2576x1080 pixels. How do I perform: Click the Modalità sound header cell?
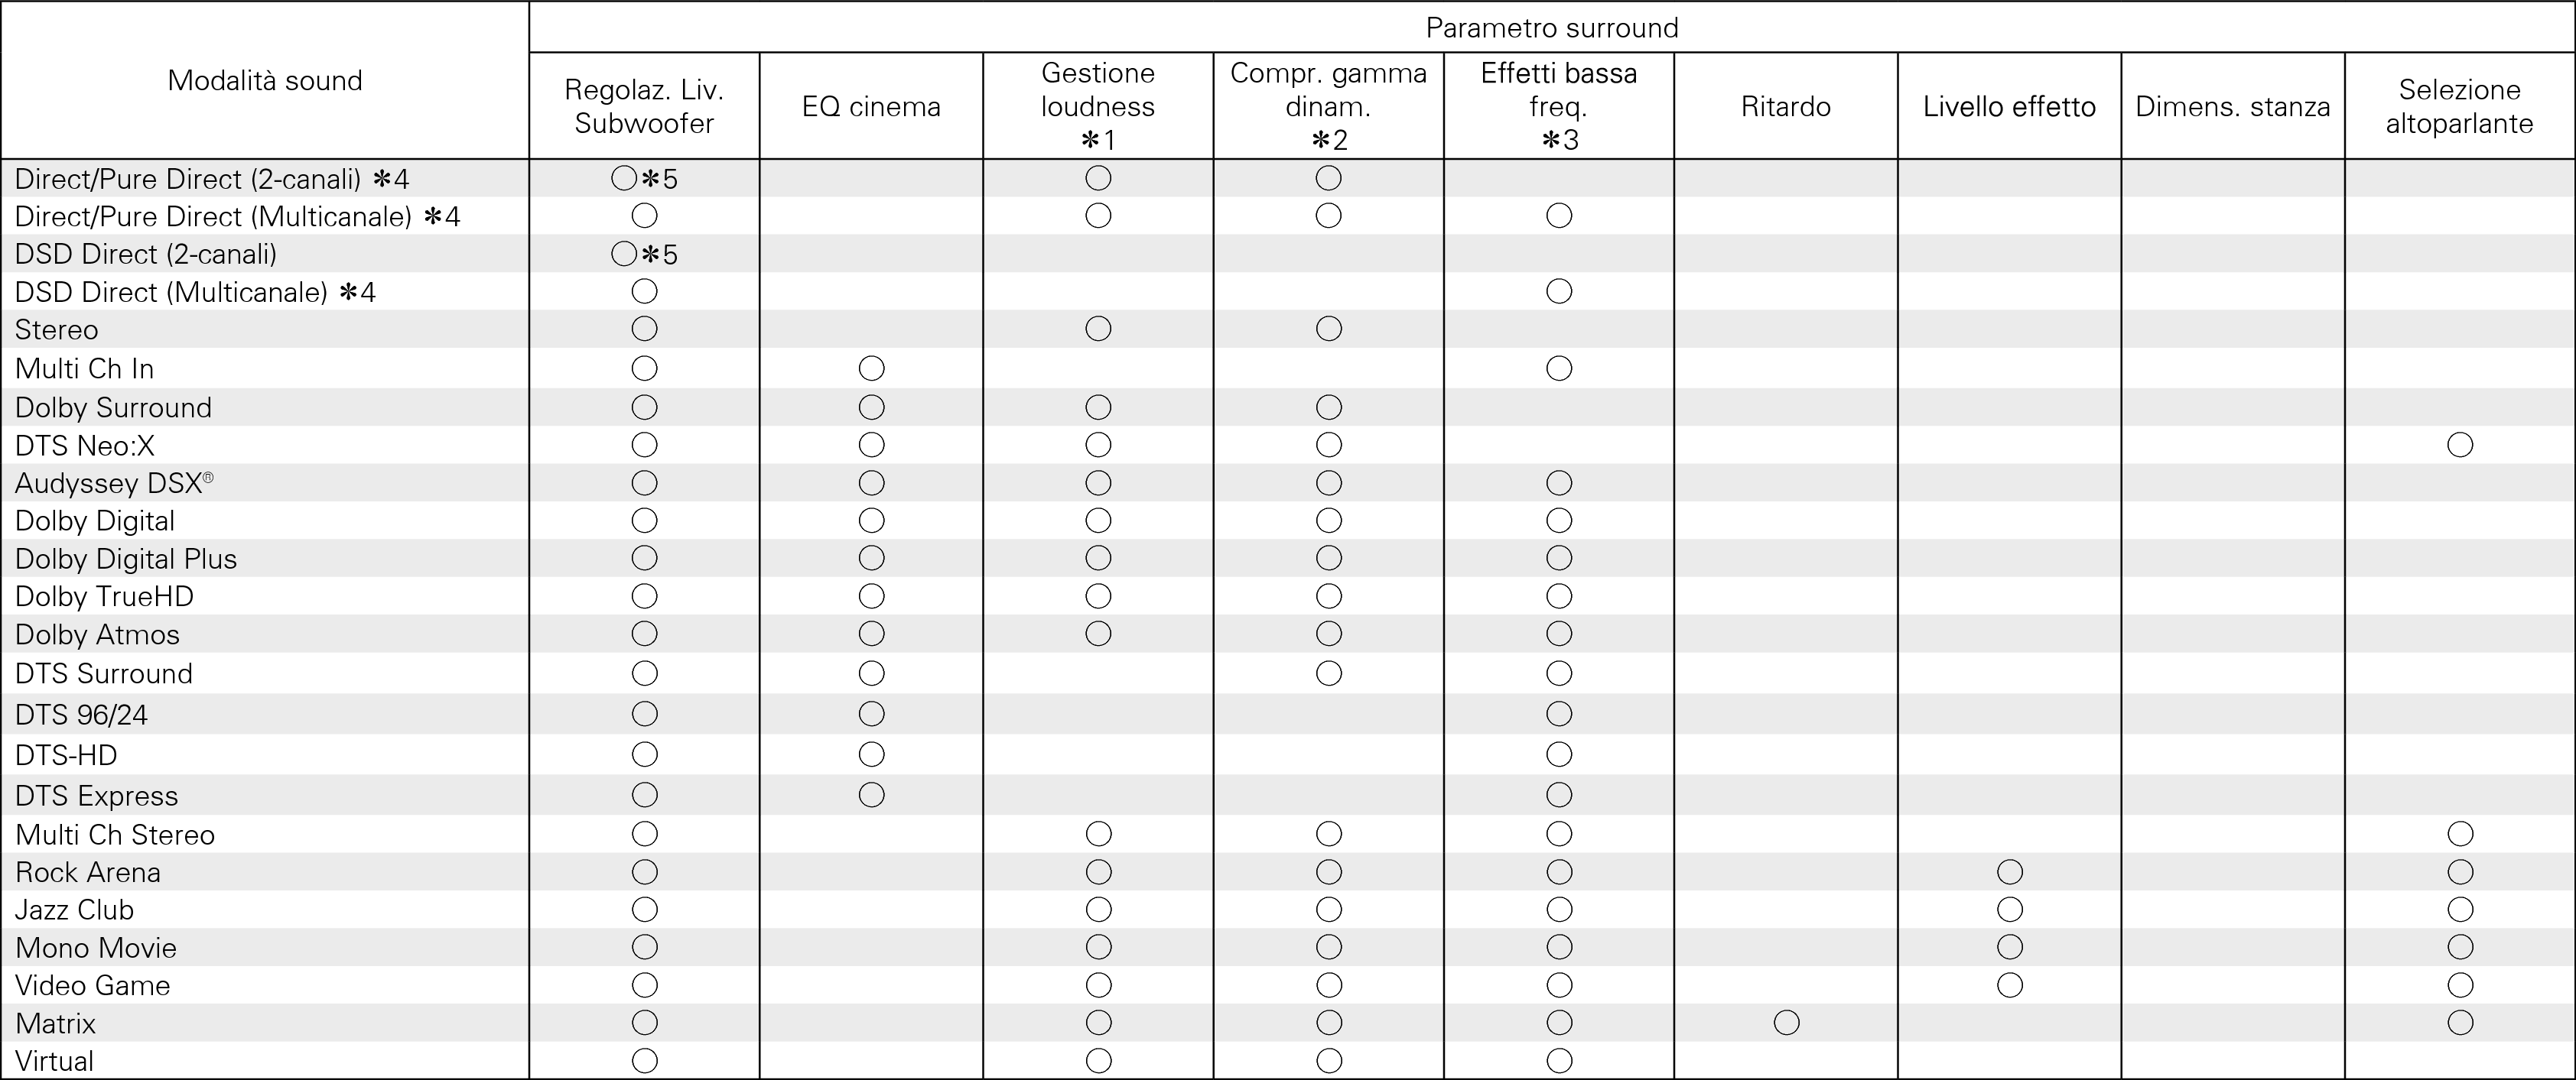coord(265,81)
